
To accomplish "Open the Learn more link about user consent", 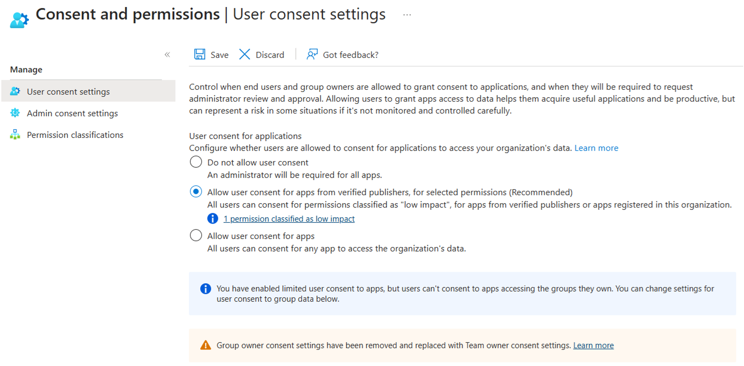I will (596, 148).
